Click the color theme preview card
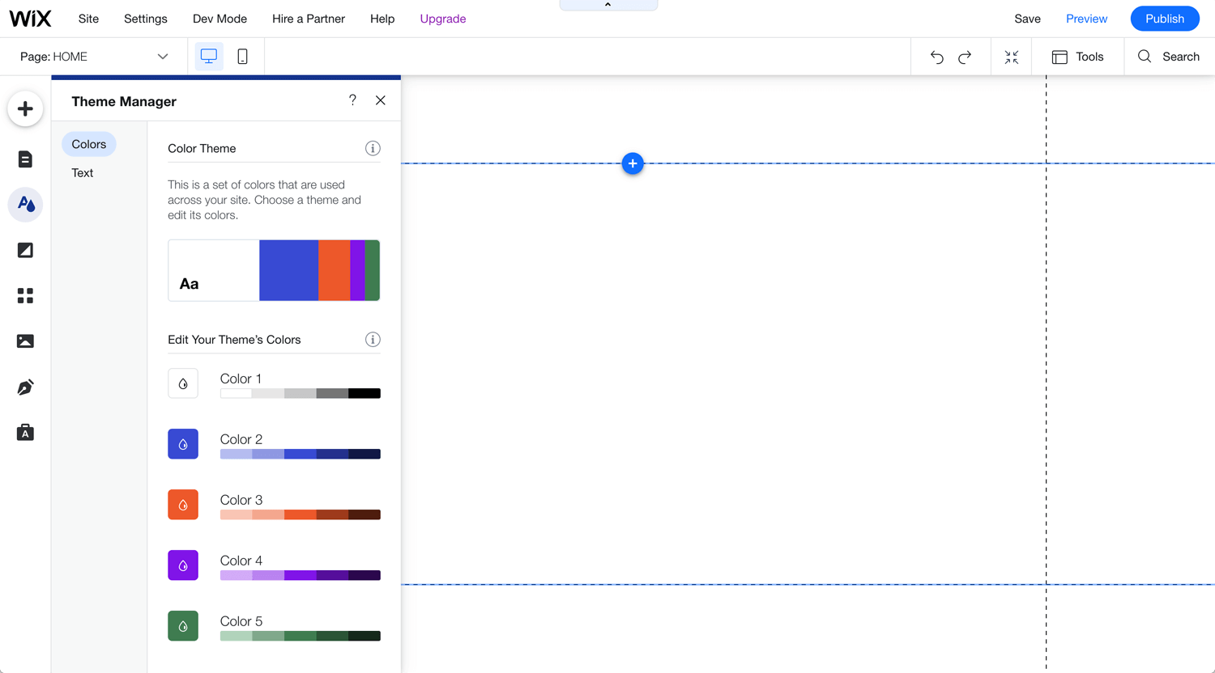Viewport: 1215px width, 673px height. point(274,270)
